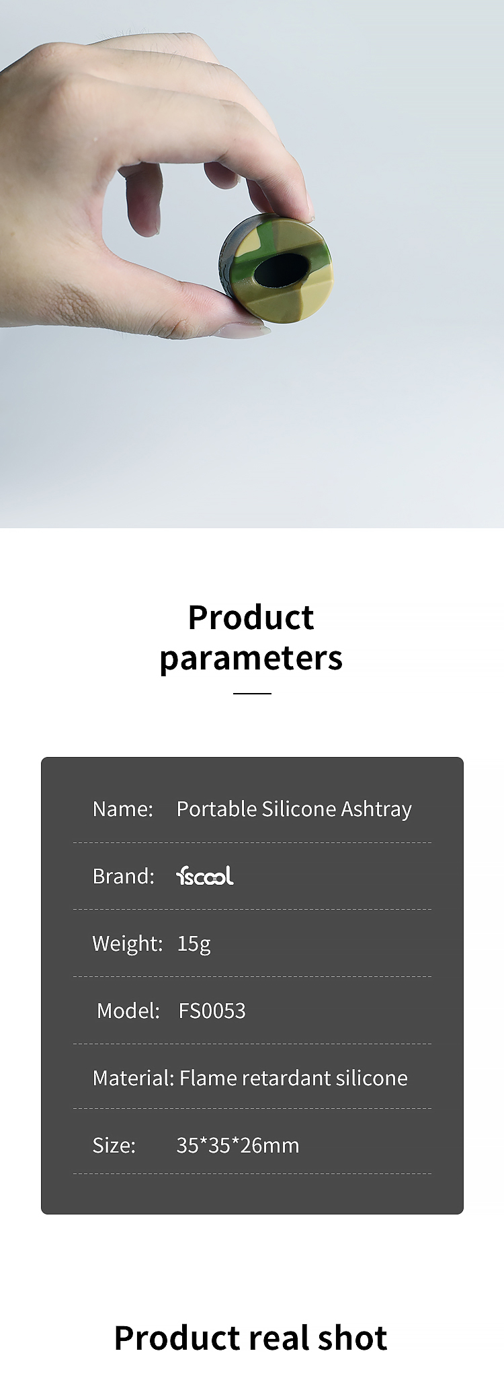Click the "35*35*26mm" size value
Viewport: 504px width, 1378px height.
click(237, 1145)
